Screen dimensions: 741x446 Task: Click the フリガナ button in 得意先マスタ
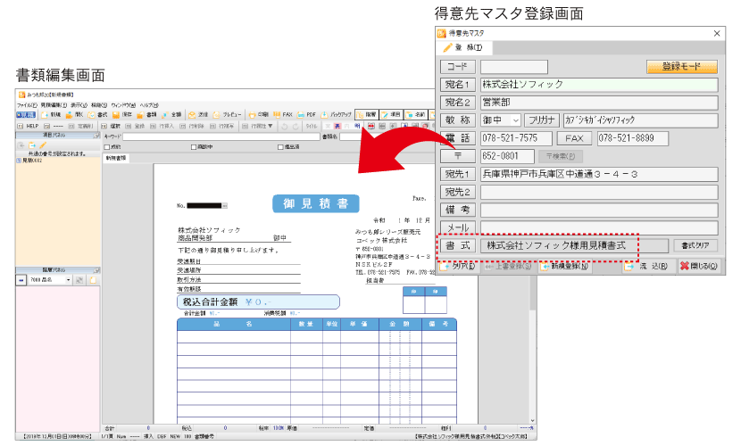click(542, 120)
